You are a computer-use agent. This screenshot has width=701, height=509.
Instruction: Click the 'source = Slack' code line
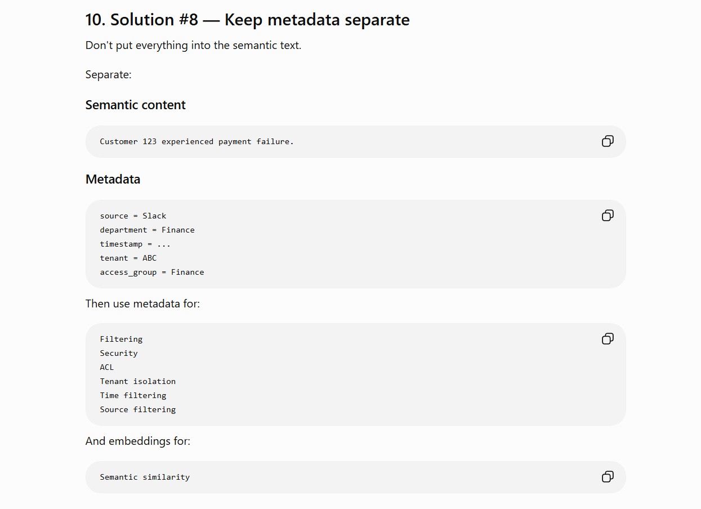[x=133, y=216]
